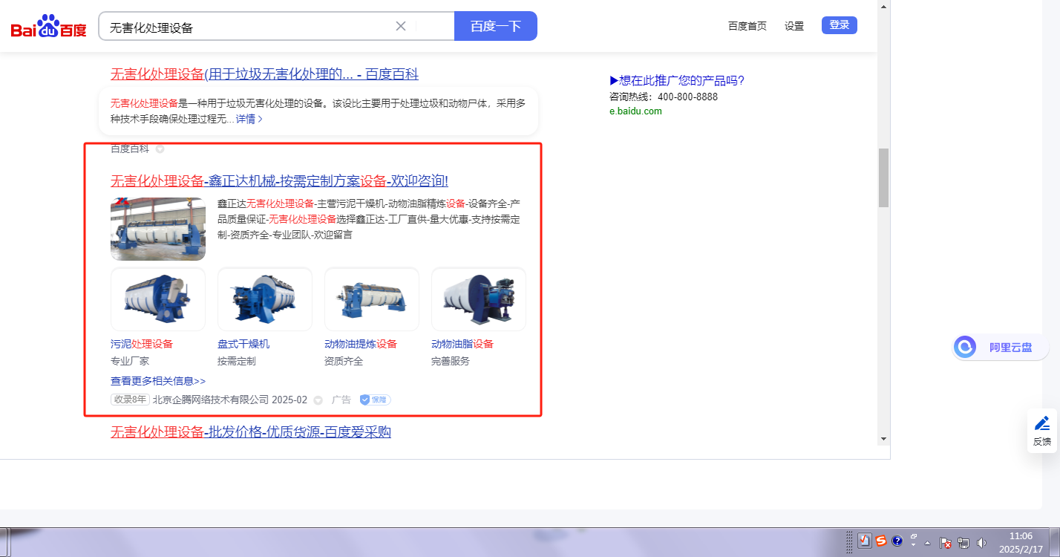Viewport: 1060px width, 557px height.
Task: Open the 动物油脂设备 product image
Action: pos(479,299)
